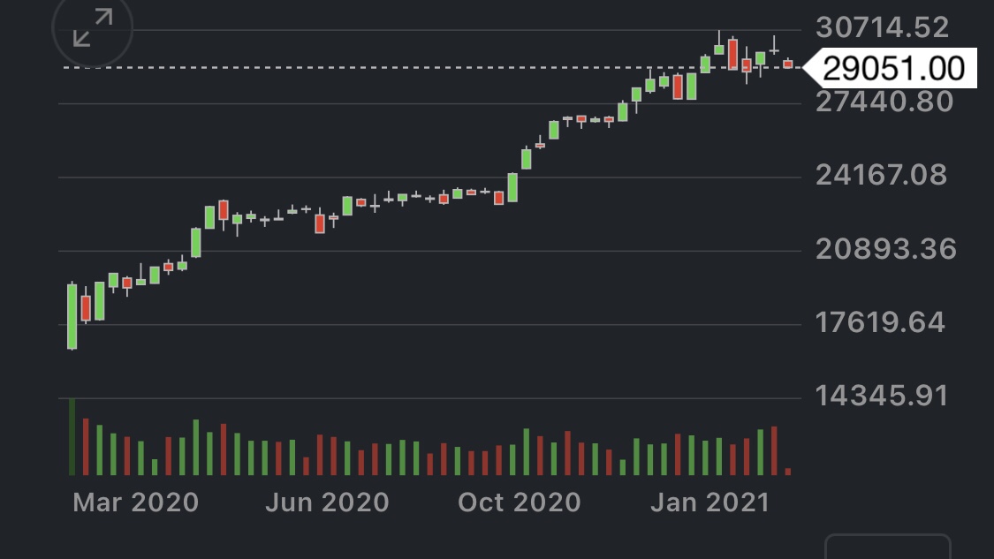Click the first tall green candle at far left
994x559 pixels.
(x=72, y=316)
